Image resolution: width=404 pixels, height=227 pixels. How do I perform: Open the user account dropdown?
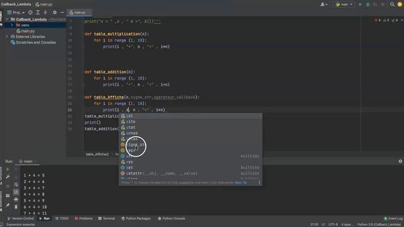coord(324,4)
